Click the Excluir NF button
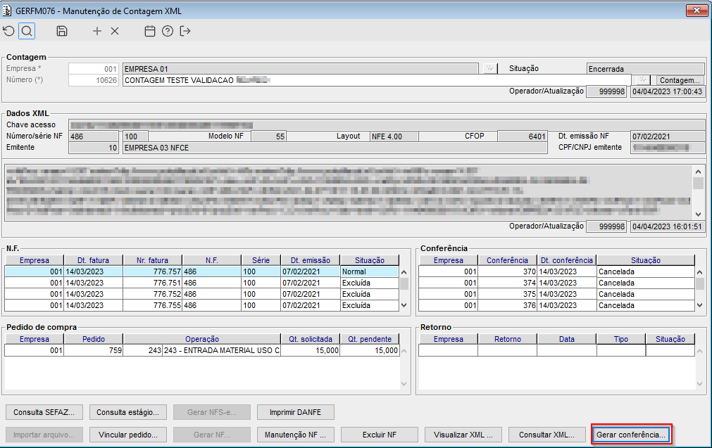 click(x=379, y=435)
